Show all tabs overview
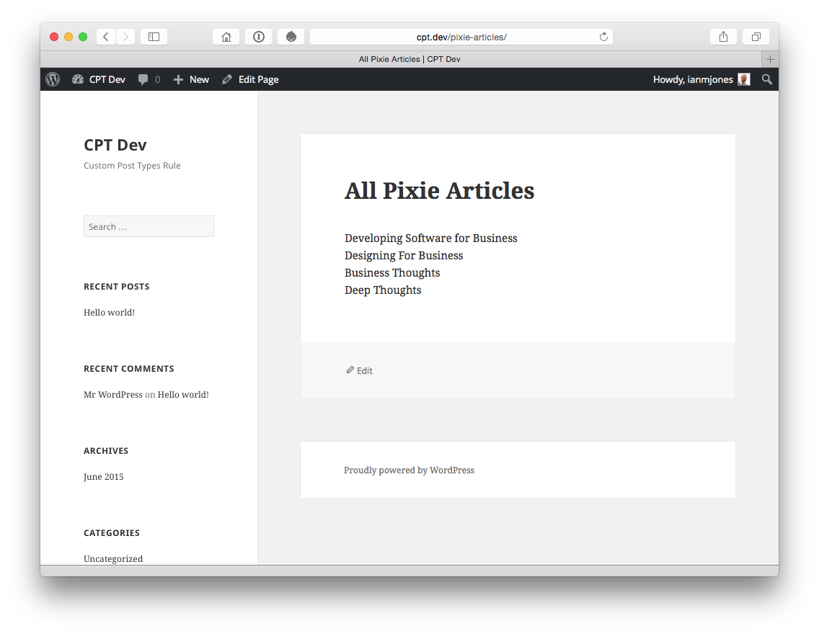The width and height of the screenshot is (819, 634). pyautogui.click(x=756, y=37)
